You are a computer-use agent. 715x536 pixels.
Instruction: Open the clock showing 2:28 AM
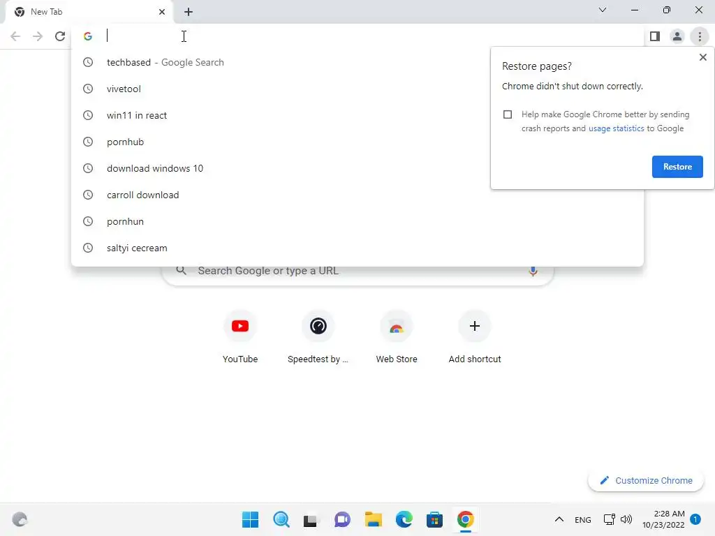click(x=663, y=519)
